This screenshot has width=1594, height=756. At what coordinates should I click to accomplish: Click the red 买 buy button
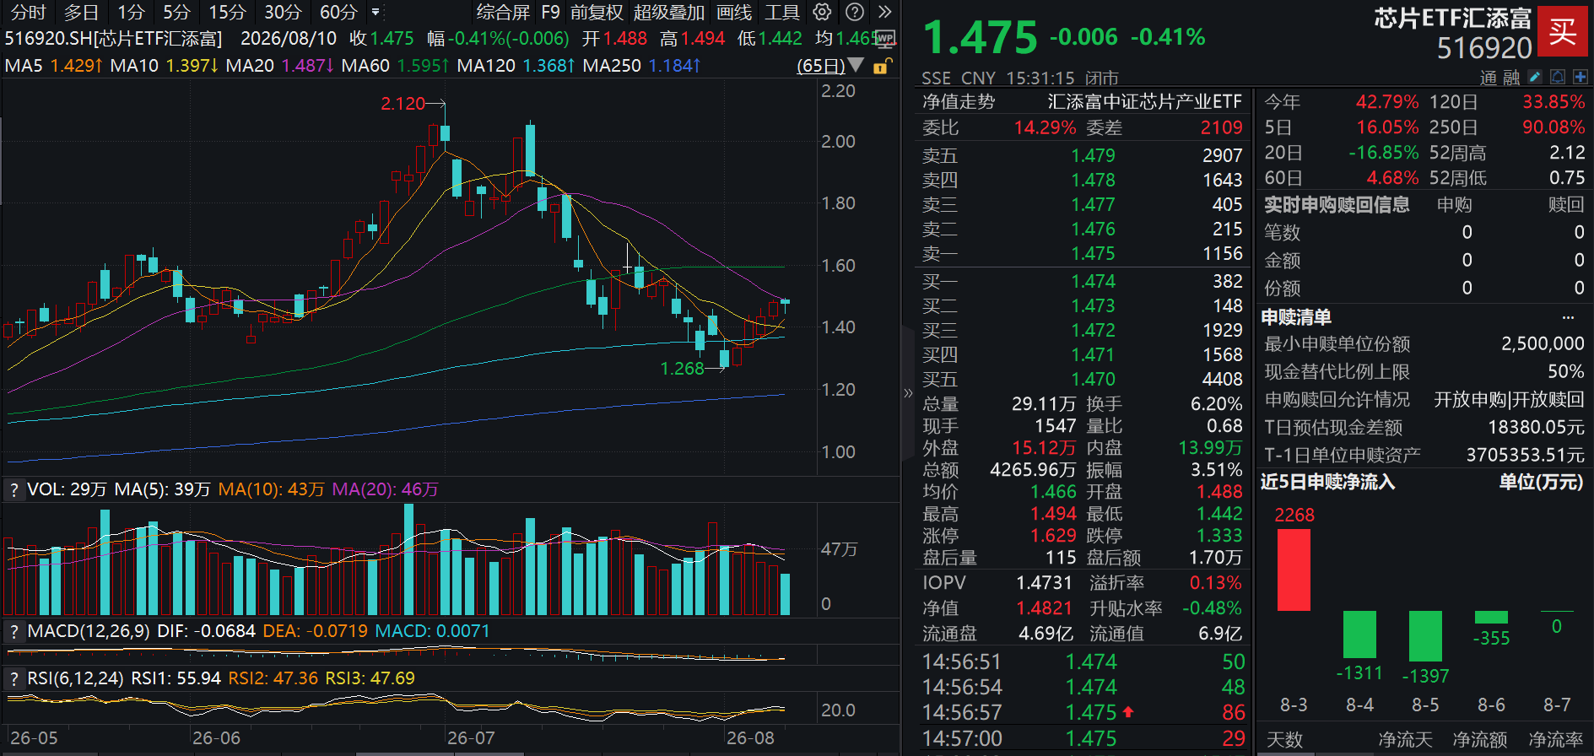[x=1562, y=32]
